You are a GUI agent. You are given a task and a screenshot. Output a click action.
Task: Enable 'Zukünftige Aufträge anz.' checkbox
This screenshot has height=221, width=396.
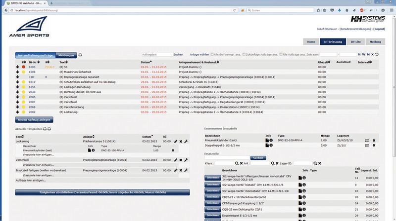point(244,54)
